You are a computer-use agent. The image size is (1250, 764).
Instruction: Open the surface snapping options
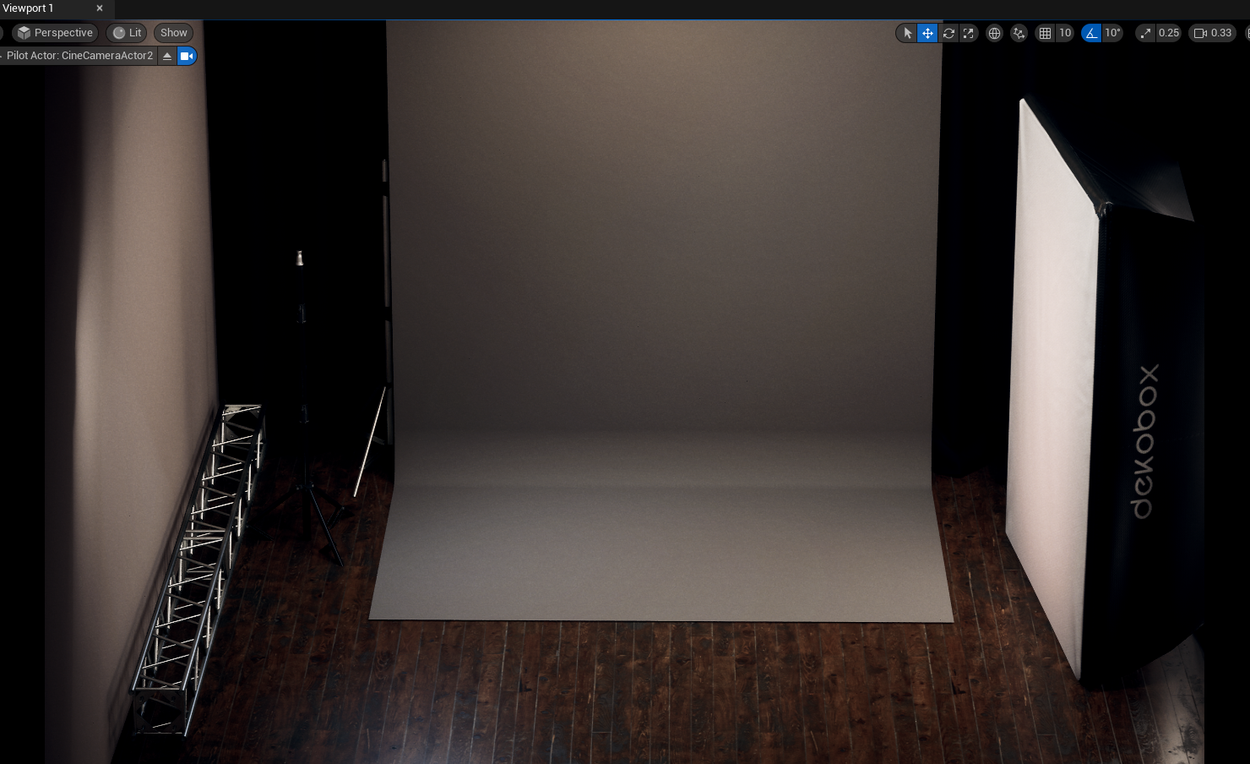pyautogui.click(x=1019, y=33)
